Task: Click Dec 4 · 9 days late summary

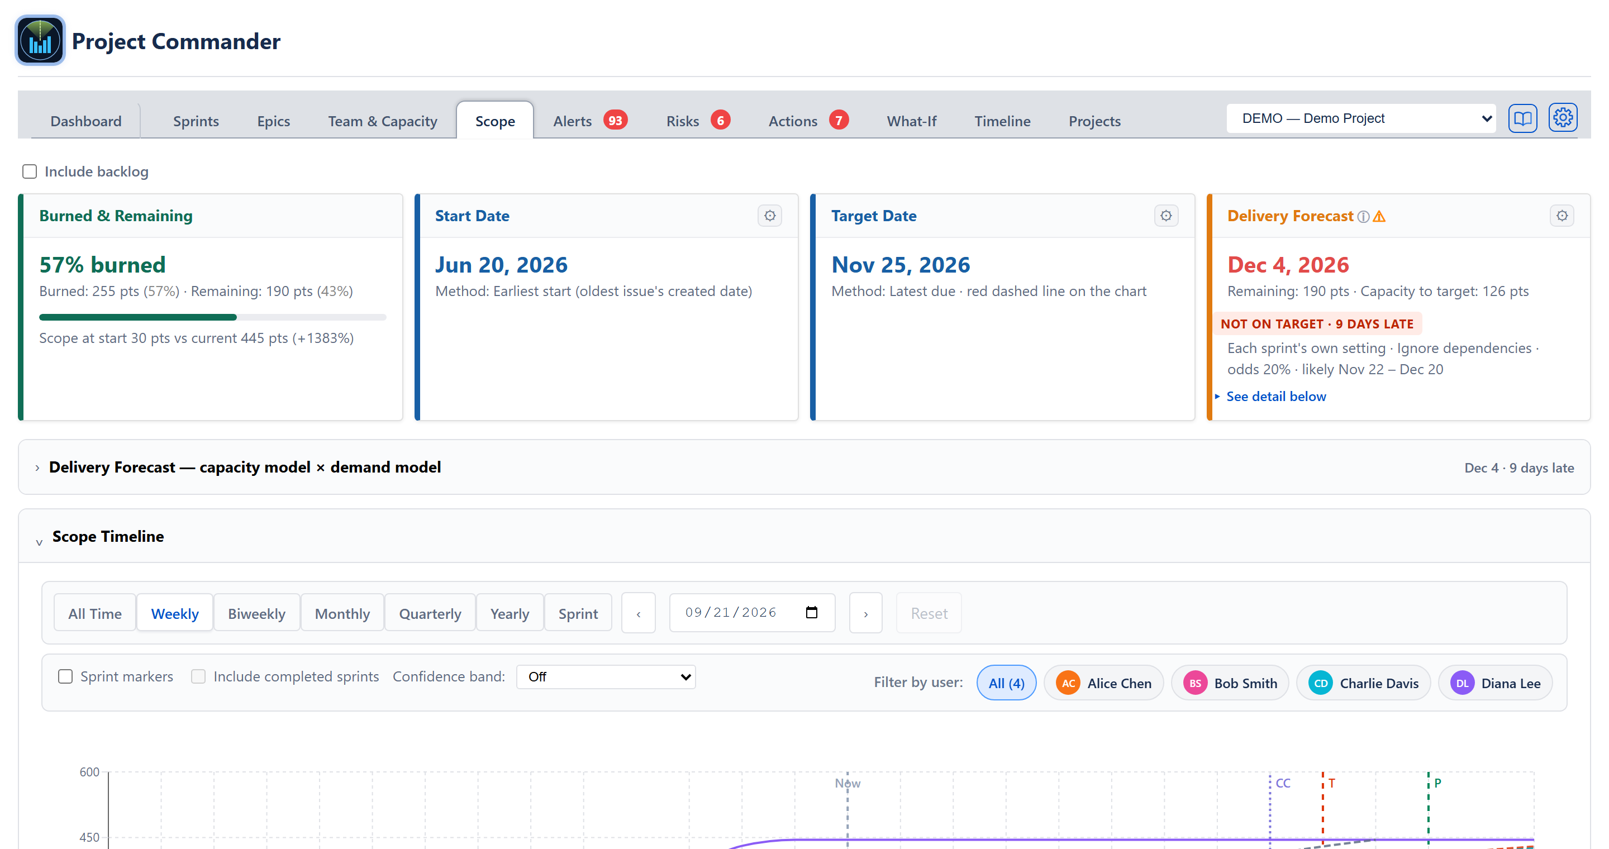Action: (x=1518, y=468)
